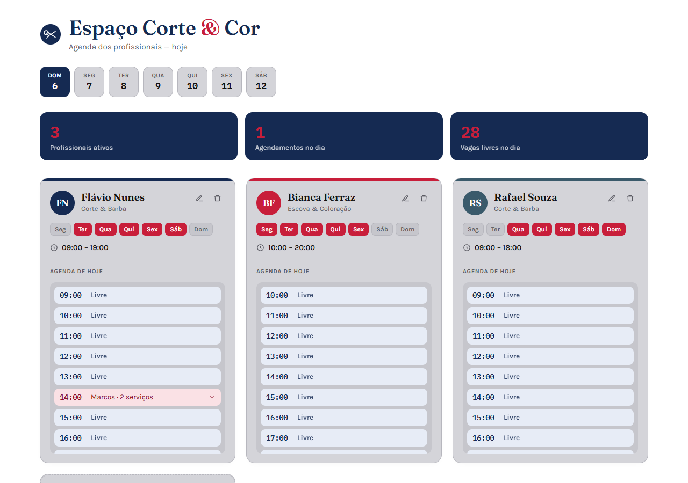
Task: Toggle Seg workday for Bianca Ferraz
Action: tap(267, 229)
